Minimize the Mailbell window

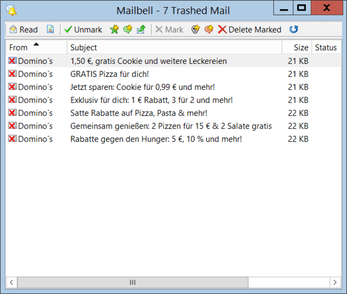[x=284, y=8]
